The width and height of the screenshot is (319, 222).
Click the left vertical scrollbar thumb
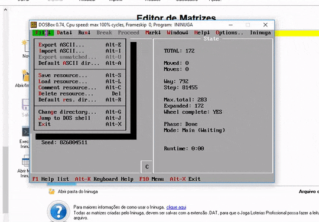pyautogui.click(x=5, y=180)
